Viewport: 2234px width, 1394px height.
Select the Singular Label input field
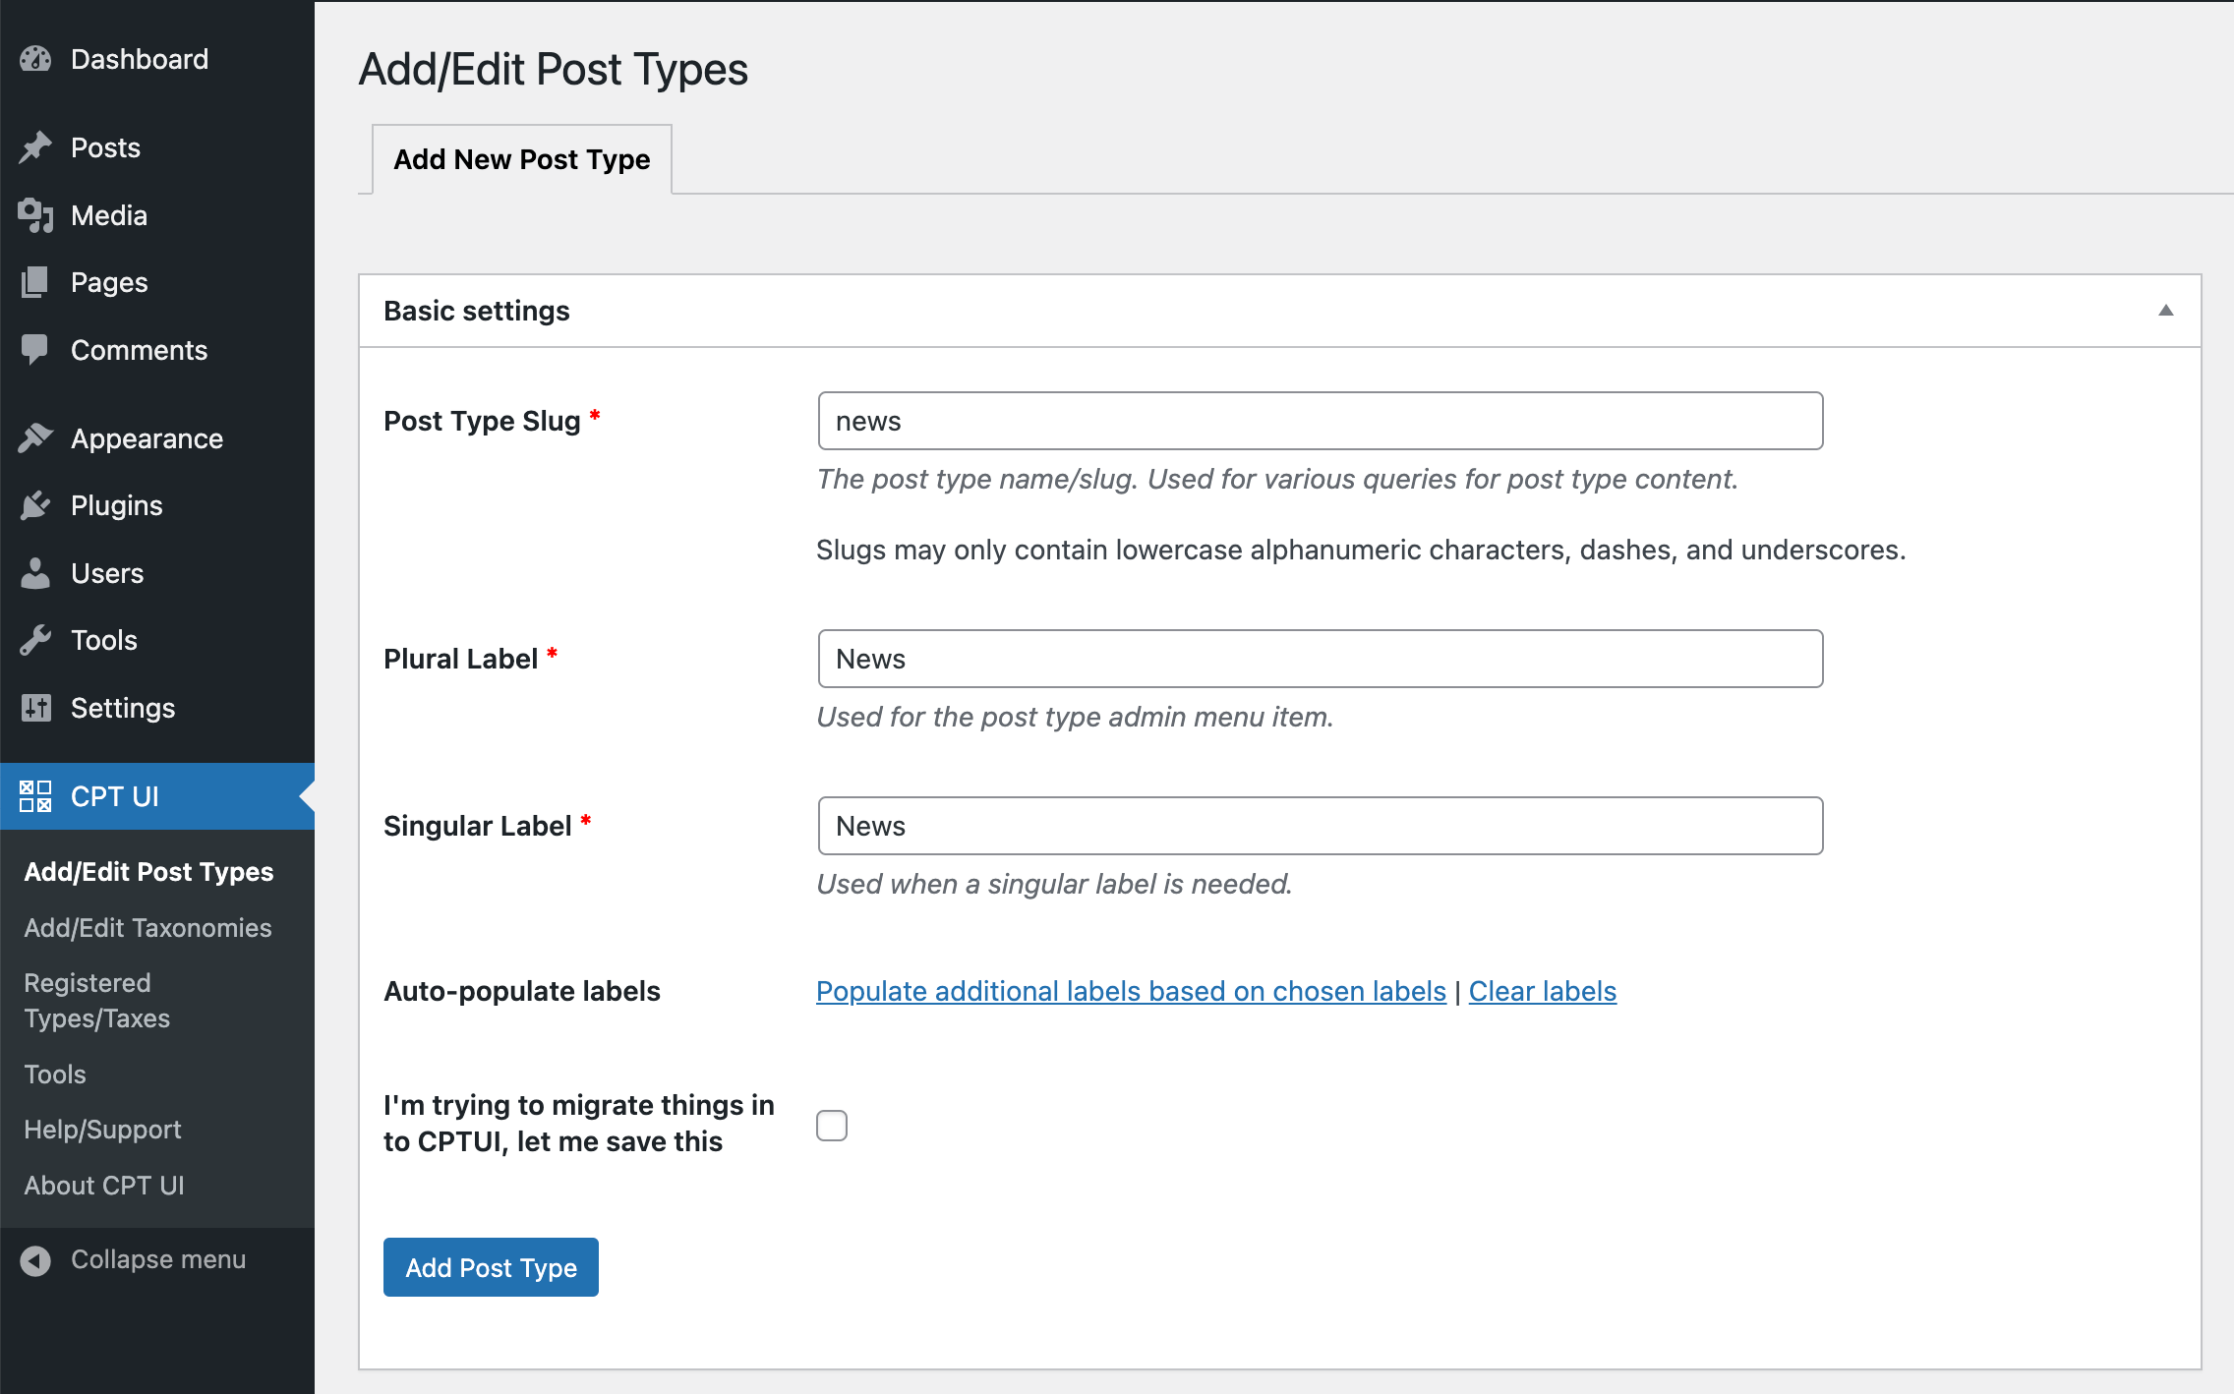[x=1321, y=824]
